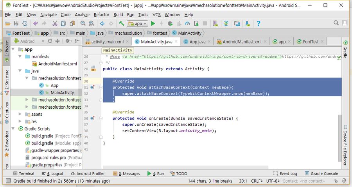Click the Undo arrow icon
352x187 pixels.
point(36,23)
